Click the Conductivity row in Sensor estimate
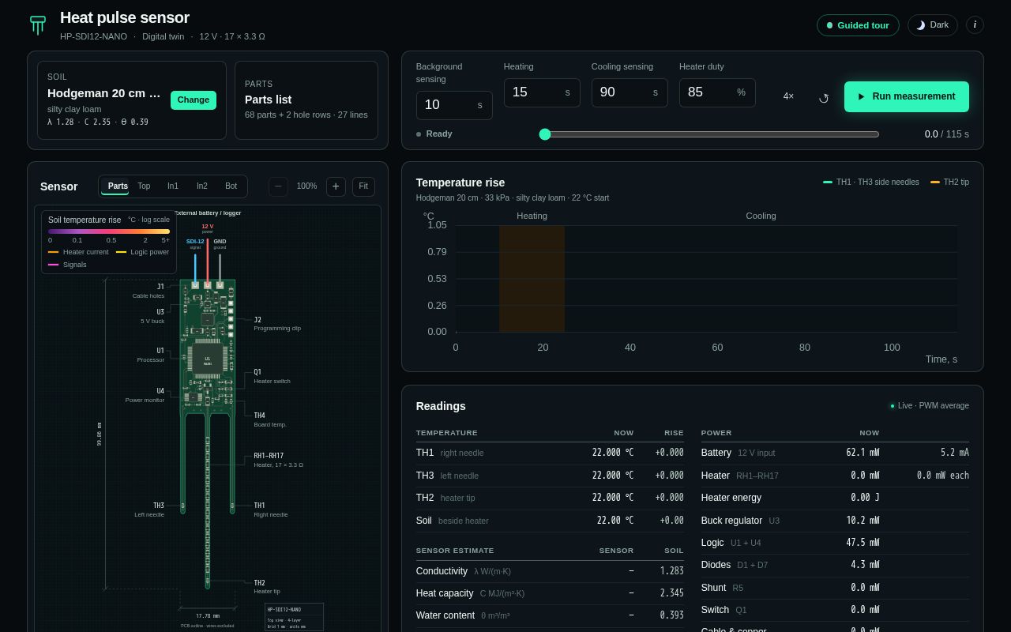Screen dimensions: 1011x632 coord(550,571)
